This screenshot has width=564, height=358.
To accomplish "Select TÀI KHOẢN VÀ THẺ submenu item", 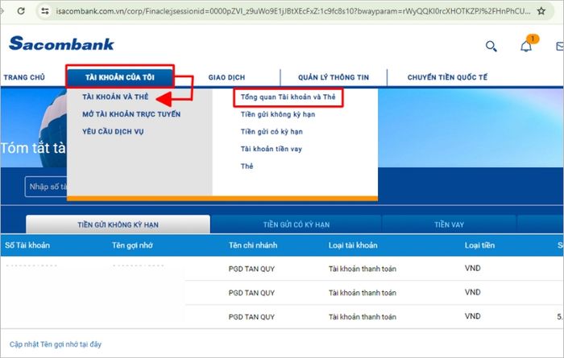I will click(x=115, y=97).
